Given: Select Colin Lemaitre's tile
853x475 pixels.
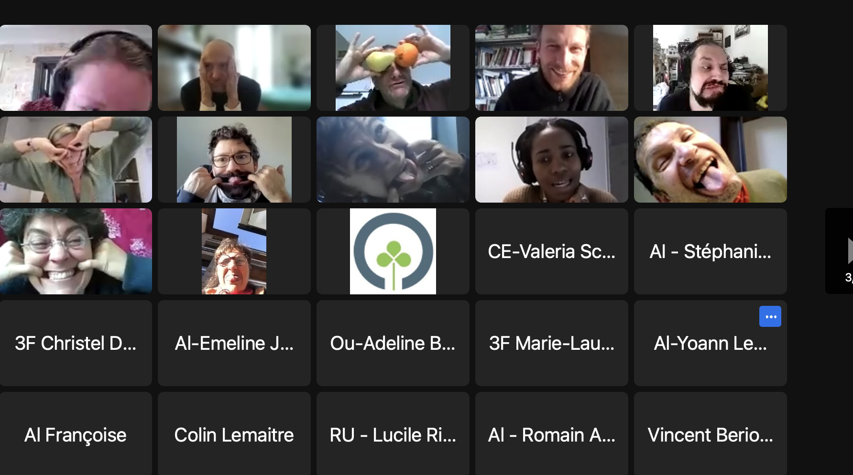Looking at the screenshot, I should (x=234, y=433).
